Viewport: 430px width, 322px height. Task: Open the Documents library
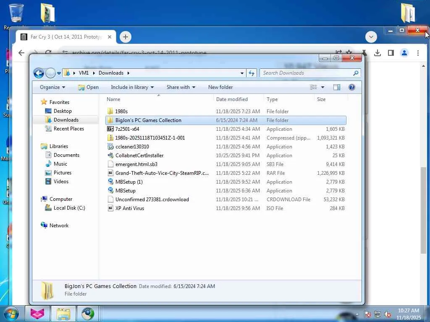tap(62, 155)
